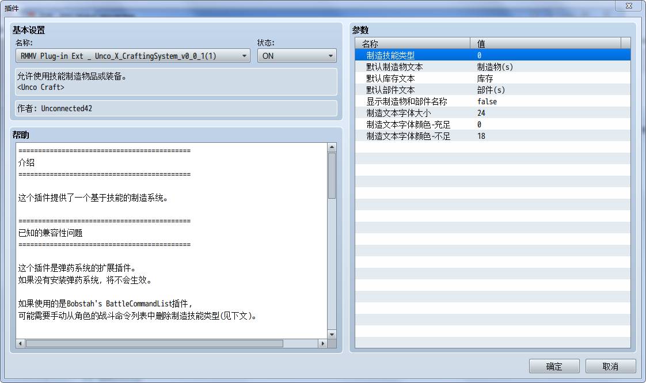Select the 默认部件文本 parameter row
Viewport: 646px width, 383px height.
coord(493,89)
